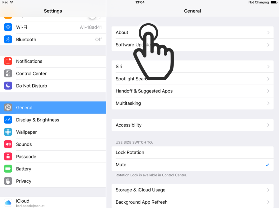Tap the chevron on Background App Refresh

(x=268, y=202)
